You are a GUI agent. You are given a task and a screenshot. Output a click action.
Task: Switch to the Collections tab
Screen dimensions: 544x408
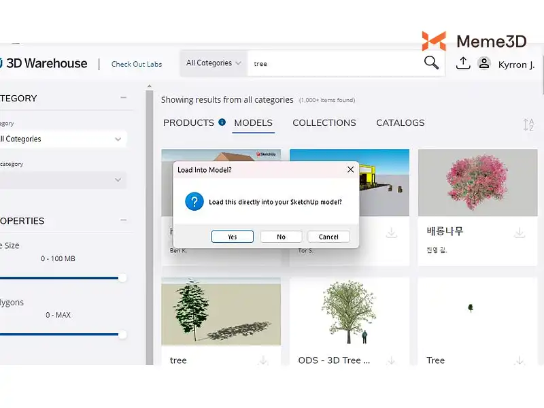pyautogui.click(x=324, y=123)
